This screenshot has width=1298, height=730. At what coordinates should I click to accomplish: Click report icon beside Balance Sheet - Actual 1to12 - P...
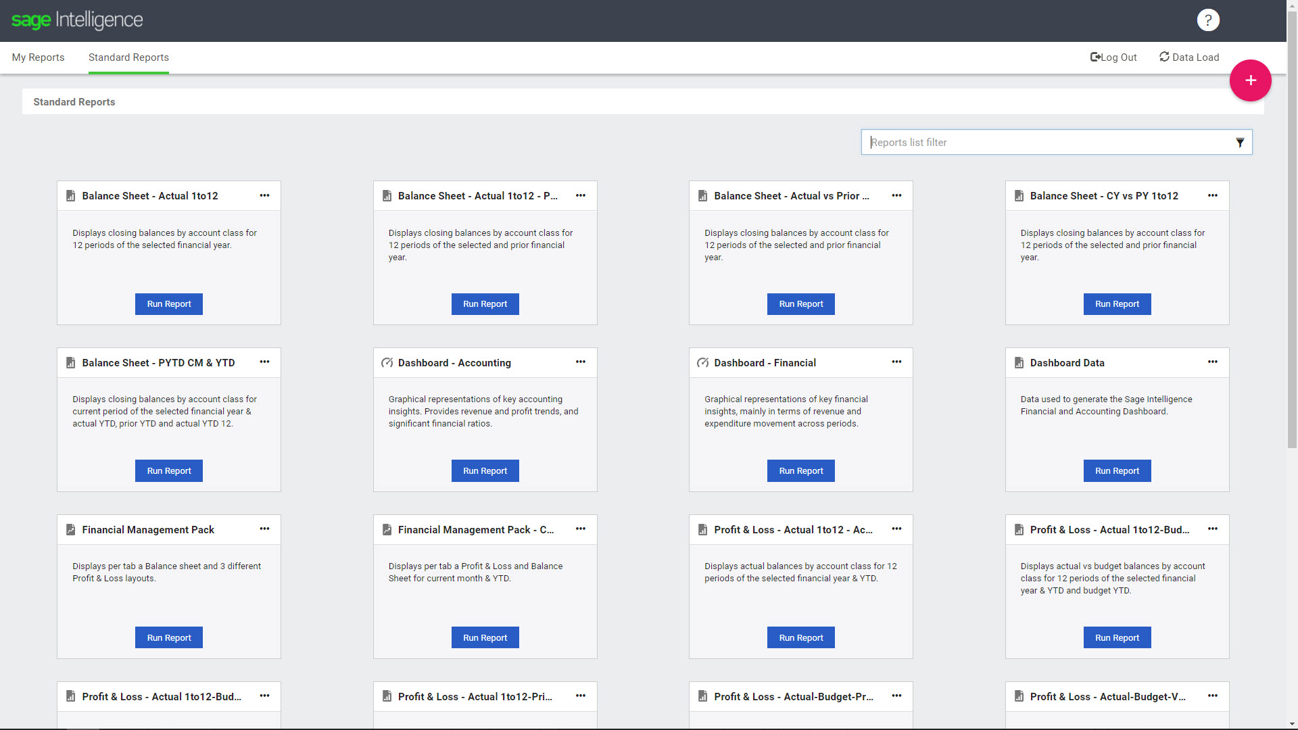pos(387,196)
